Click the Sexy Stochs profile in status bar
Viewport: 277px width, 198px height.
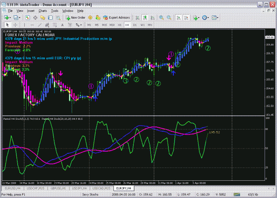[x=90, y=194]
